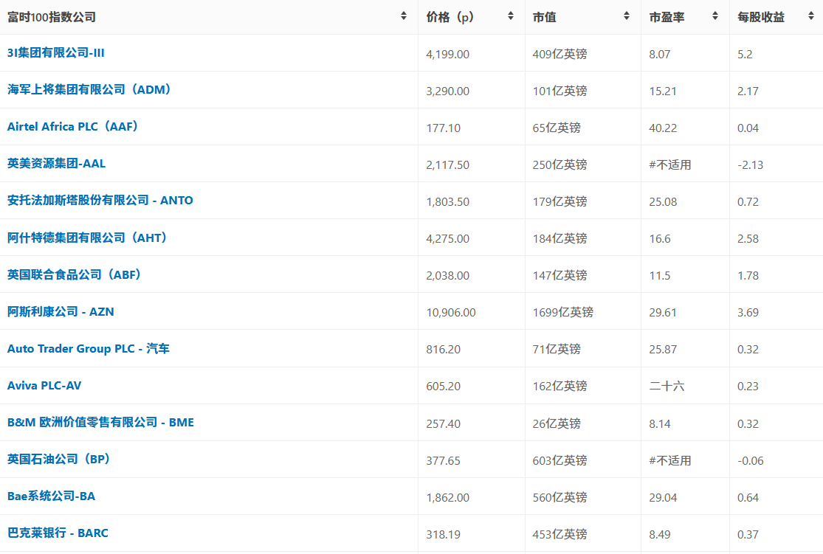This screenshot has height=554, width=823.
Task: Click the P/E value 15.21
Action: 663,91
